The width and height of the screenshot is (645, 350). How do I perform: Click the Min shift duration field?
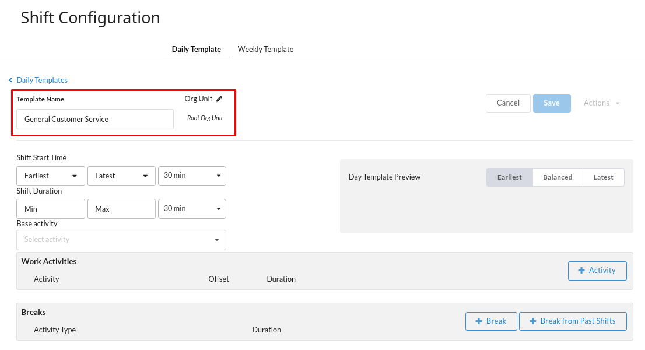(x=51, y=209)
